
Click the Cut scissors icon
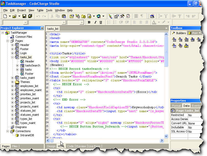pyautogui.click(x=52, y=16)
